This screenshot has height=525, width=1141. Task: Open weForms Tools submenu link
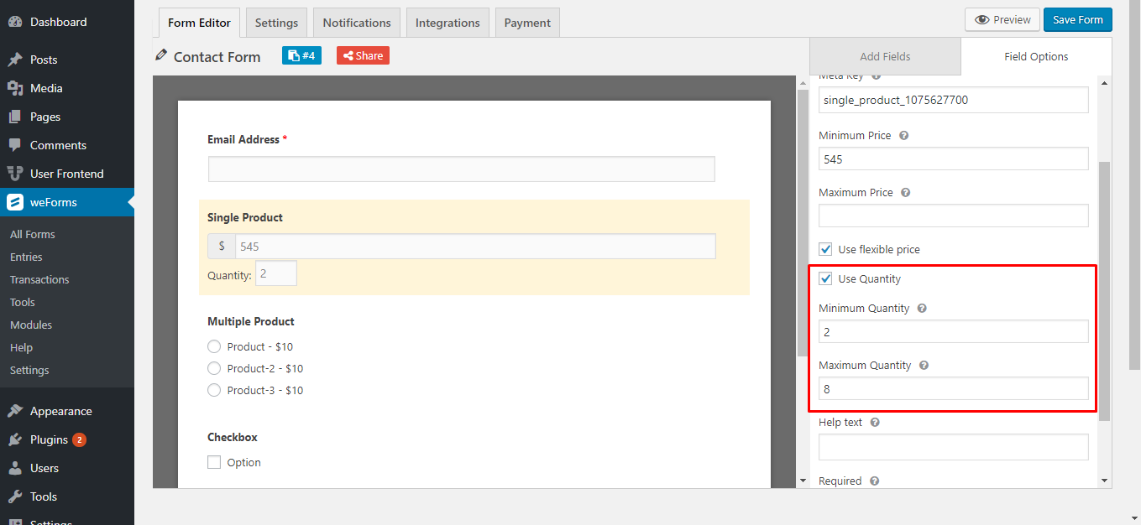click(x=23, y=302)
